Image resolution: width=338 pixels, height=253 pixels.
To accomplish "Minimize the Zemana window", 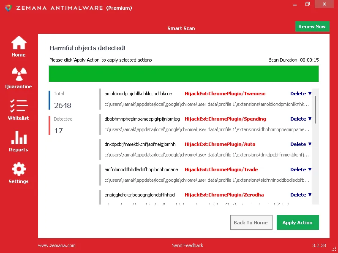I will point(293,4).
